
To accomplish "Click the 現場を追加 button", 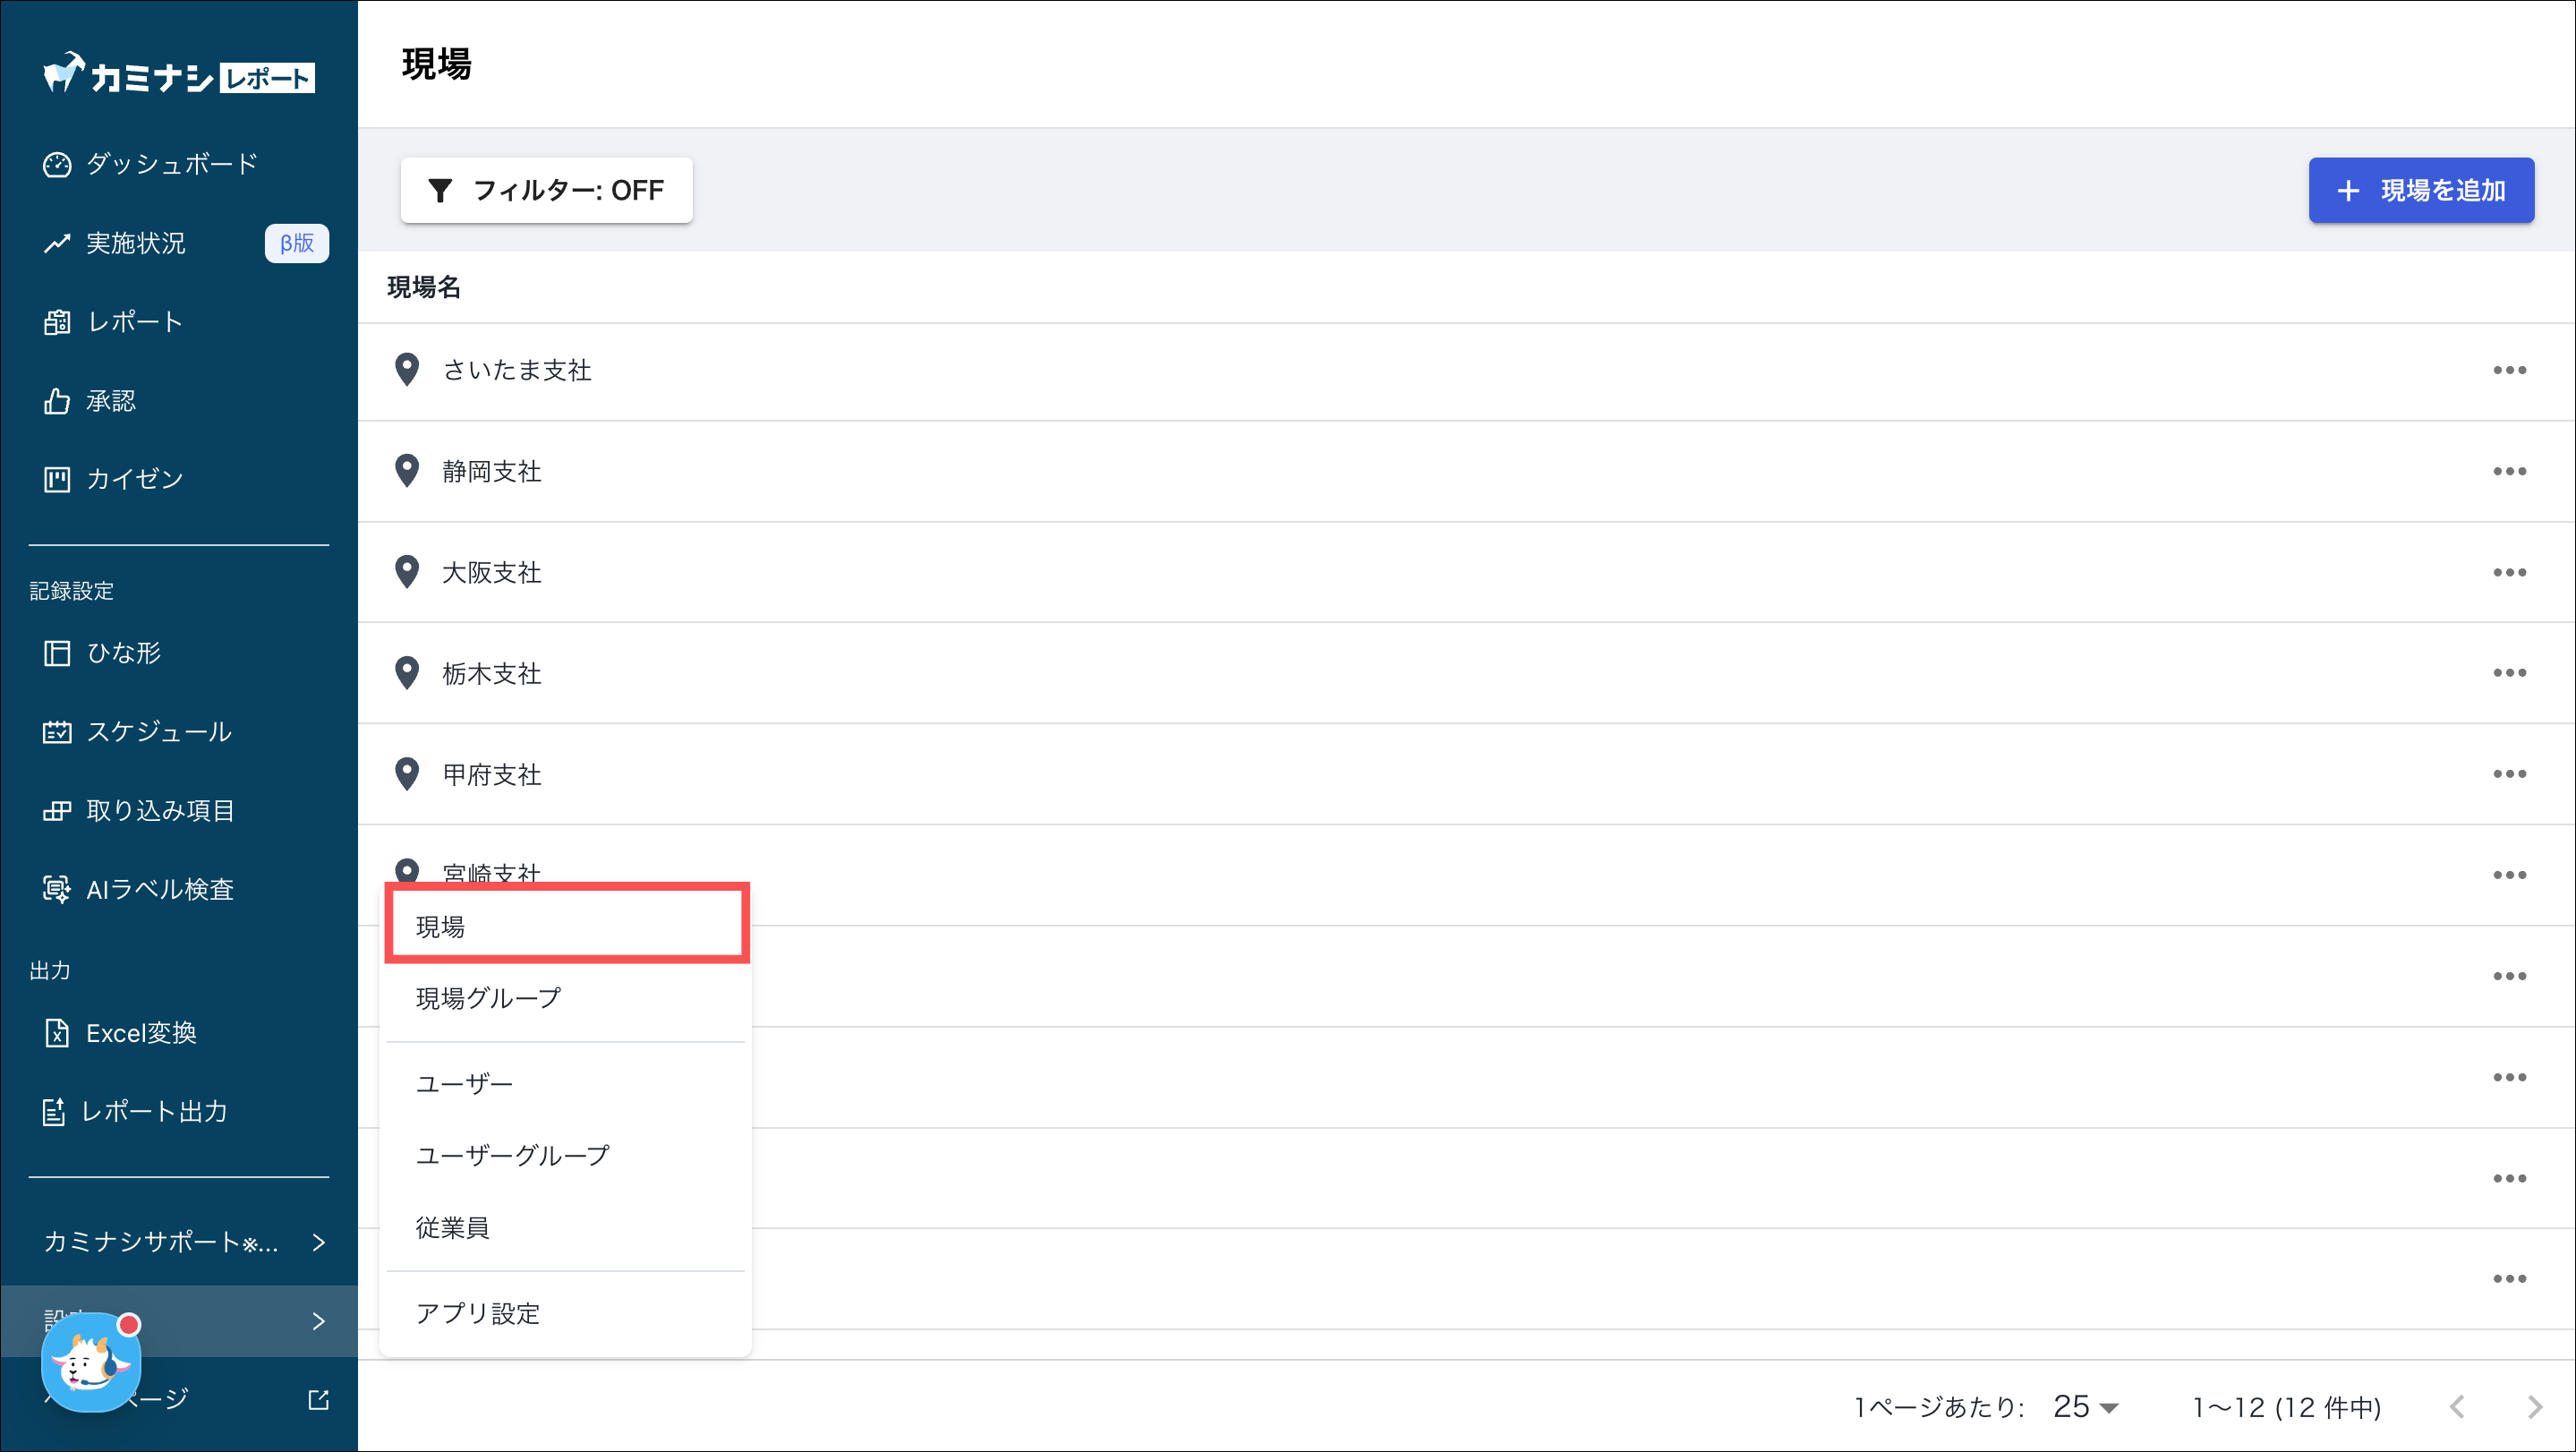I will tap(2420, 190).
